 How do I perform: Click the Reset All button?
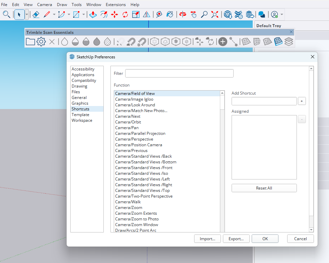point(264,188)
